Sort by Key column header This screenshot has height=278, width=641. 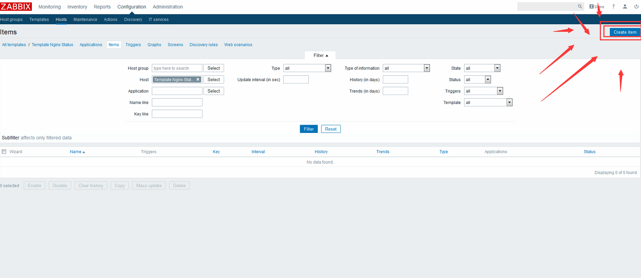(216, 152)
